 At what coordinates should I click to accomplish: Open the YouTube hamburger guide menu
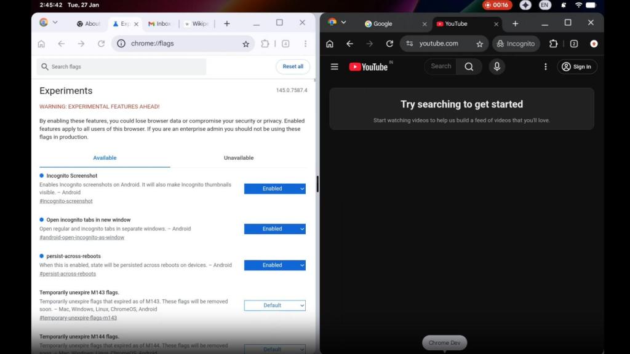tap(335, 66)
